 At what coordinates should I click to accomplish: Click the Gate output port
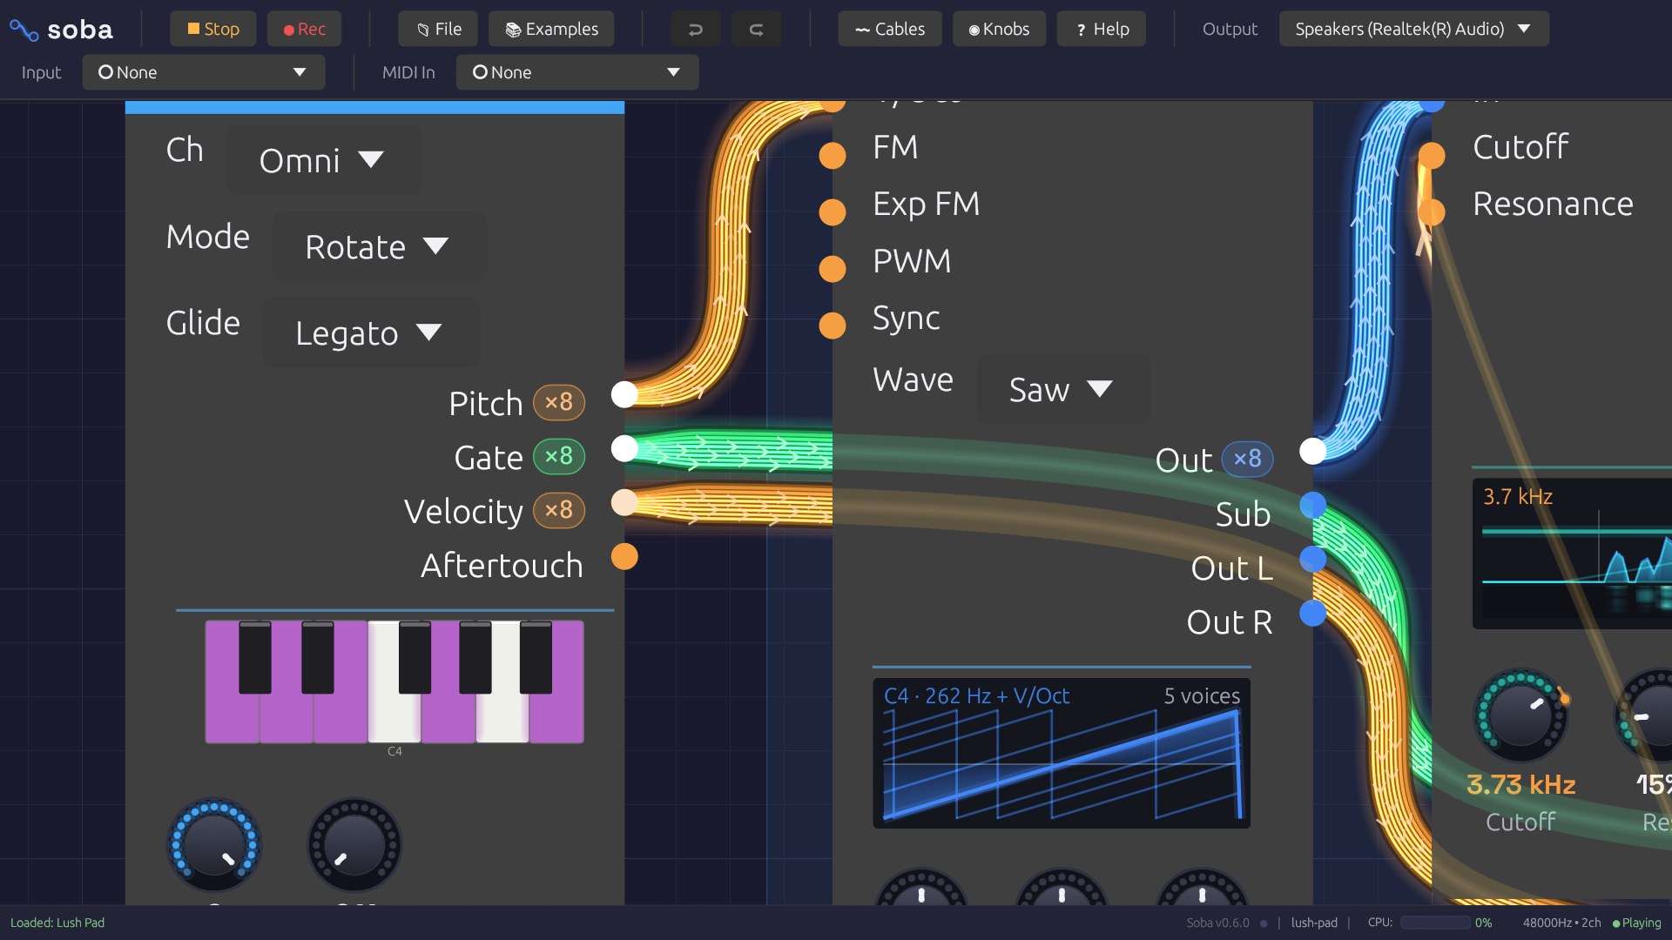pyautogui.click(x=624, y=448)
